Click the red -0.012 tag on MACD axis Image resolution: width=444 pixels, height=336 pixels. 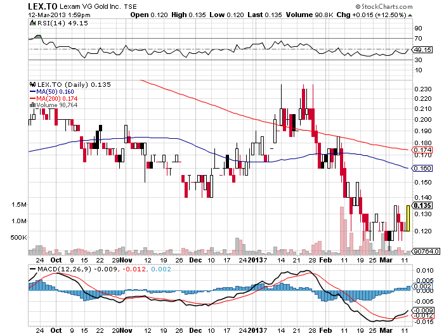pos(423,316)
